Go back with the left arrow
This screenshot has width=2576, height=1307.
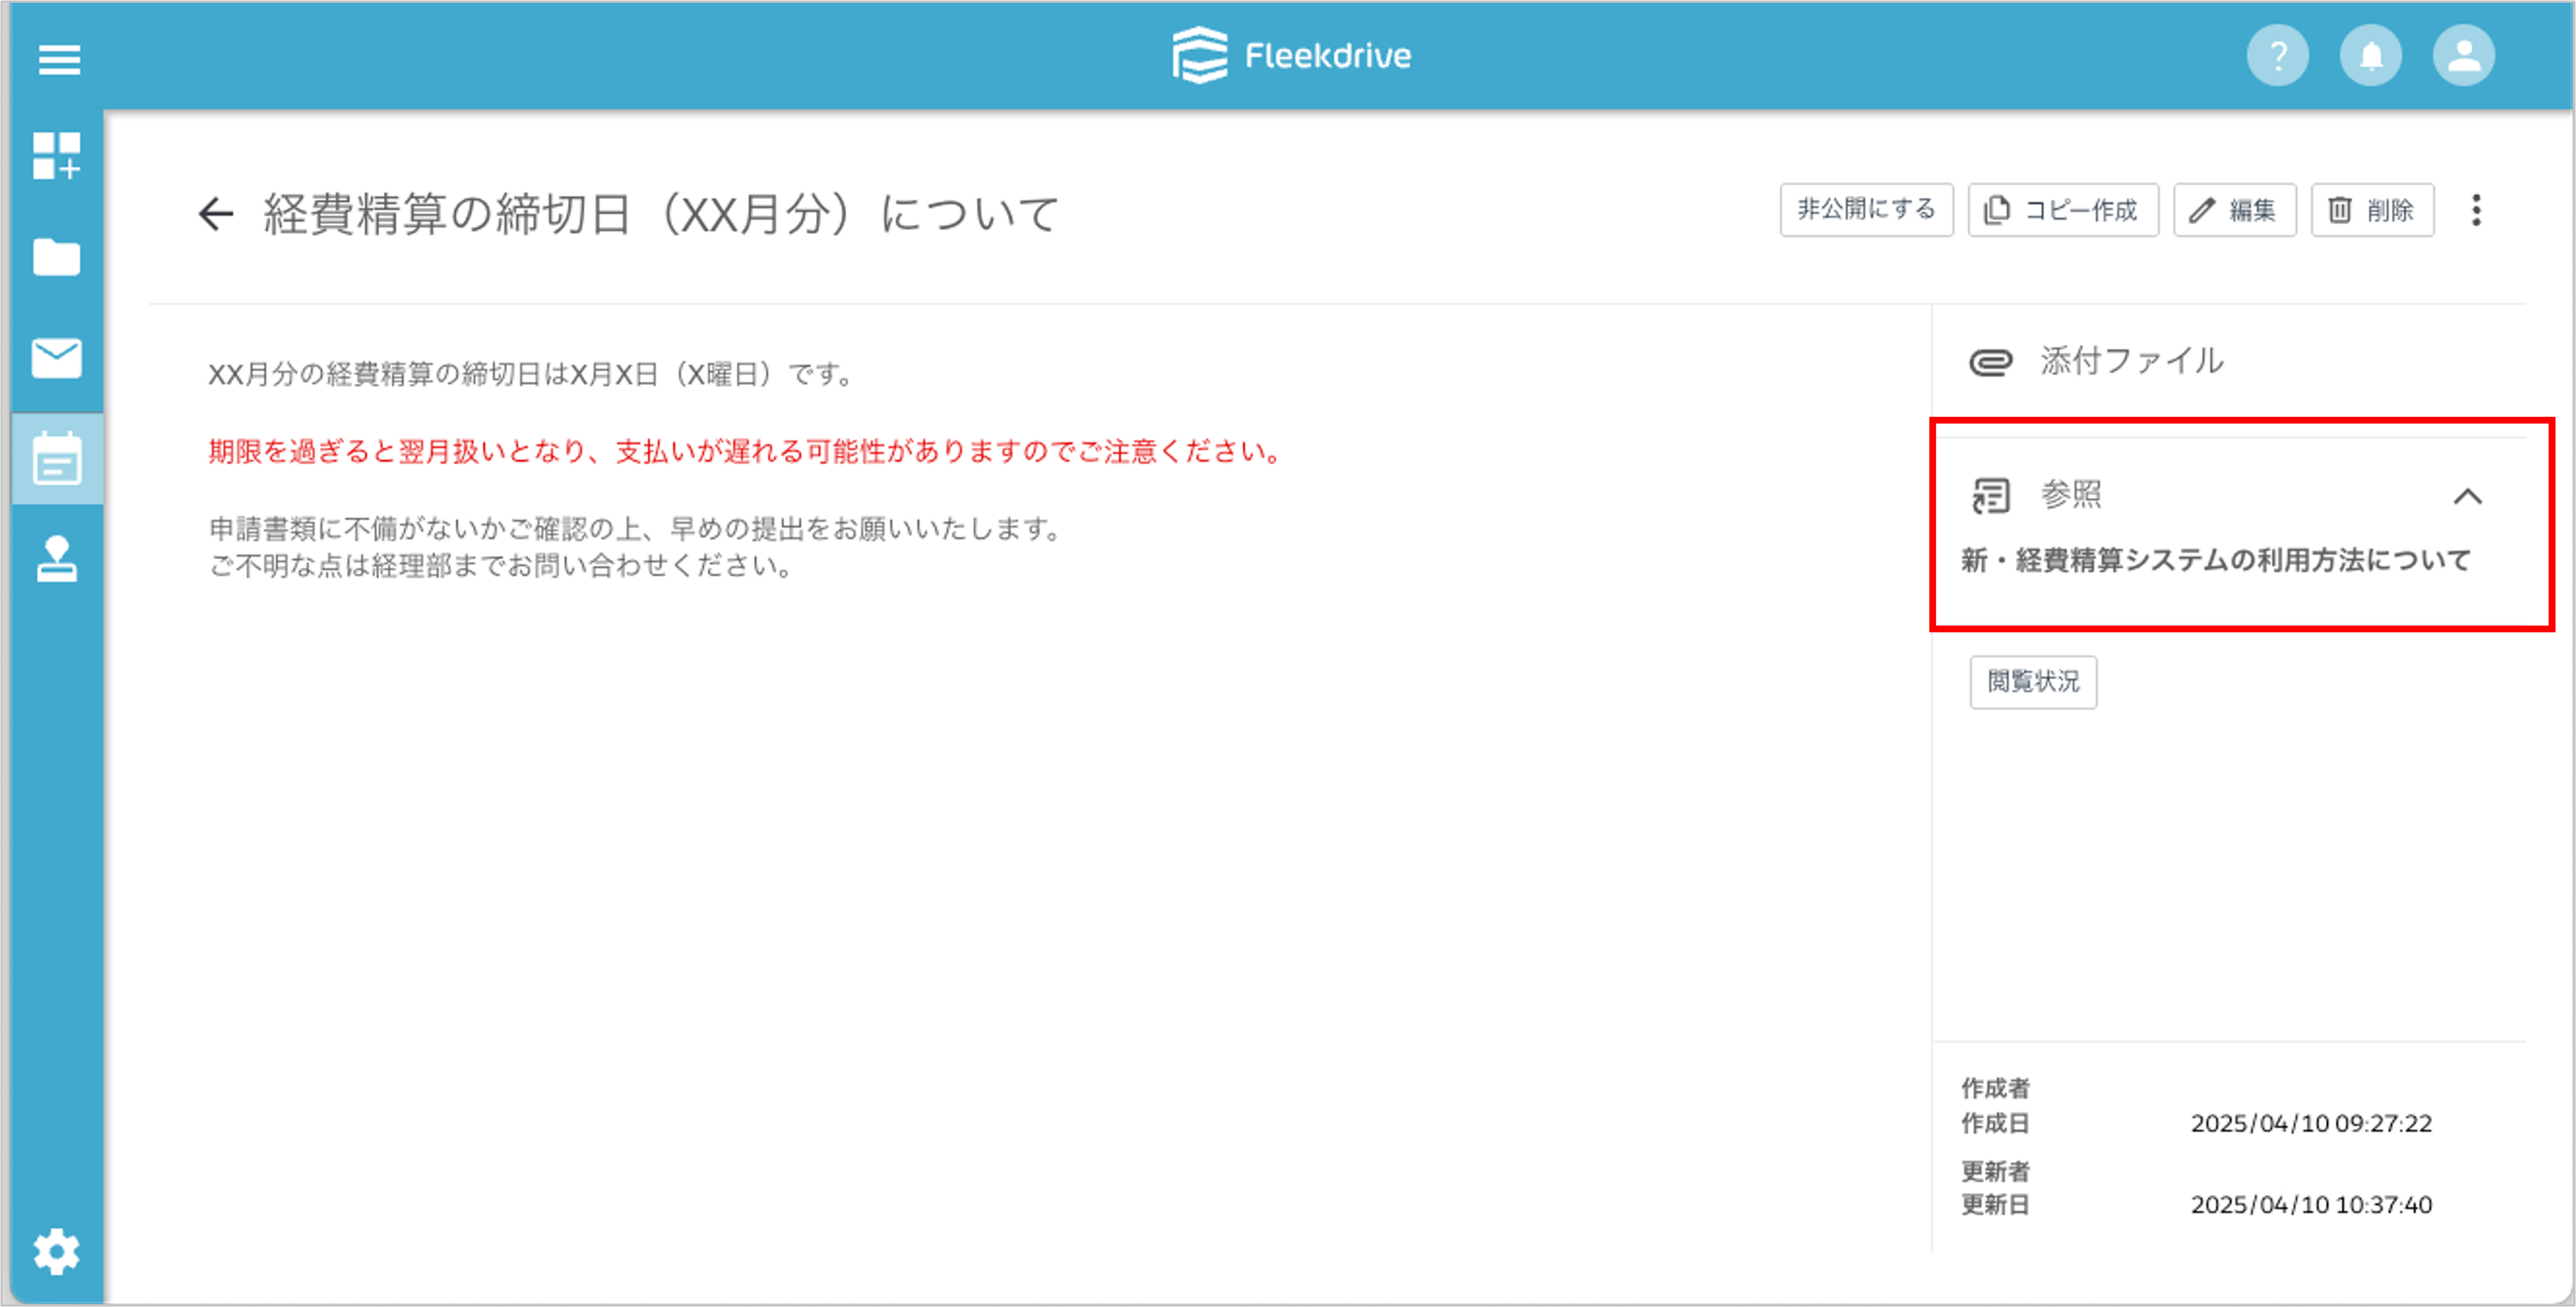[216, 213]
